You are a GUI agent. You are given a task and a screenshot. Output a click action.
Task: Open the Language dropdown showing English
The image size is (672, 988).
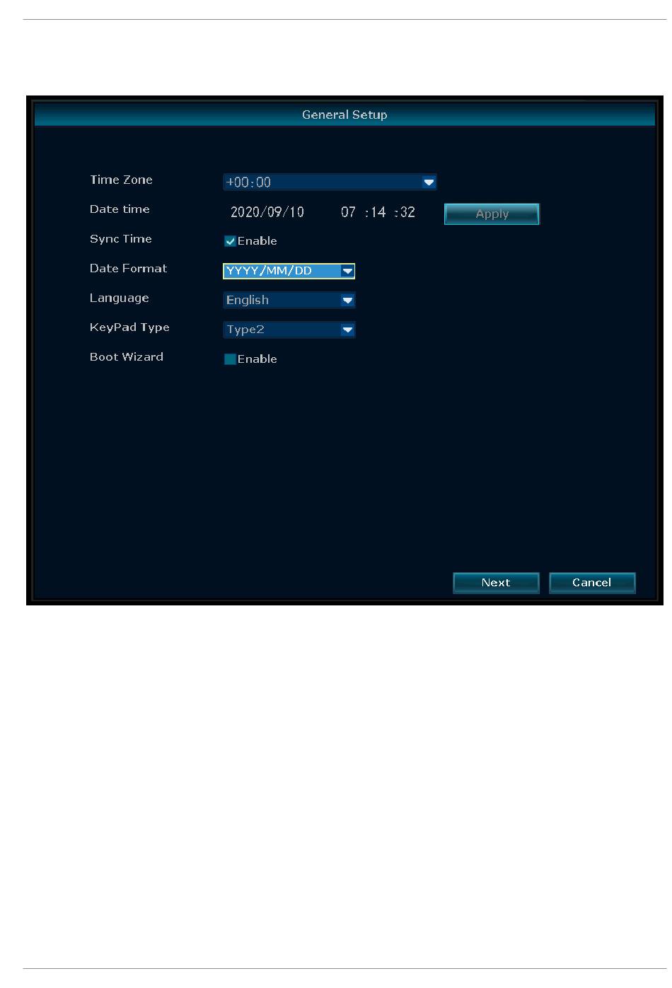pos(289,300)
